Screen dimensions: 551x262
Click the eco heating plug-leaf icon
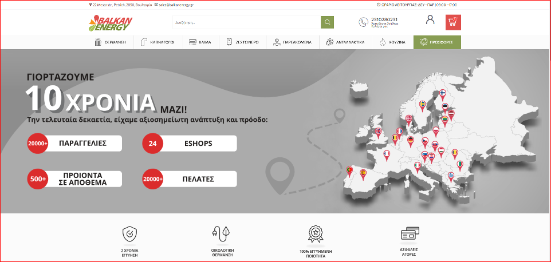222,234
